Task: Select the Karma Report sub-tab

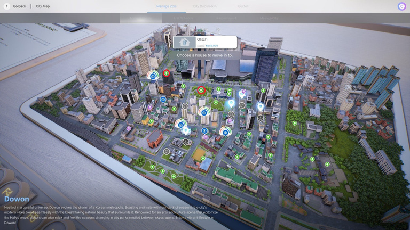Action: coord(226,18)
